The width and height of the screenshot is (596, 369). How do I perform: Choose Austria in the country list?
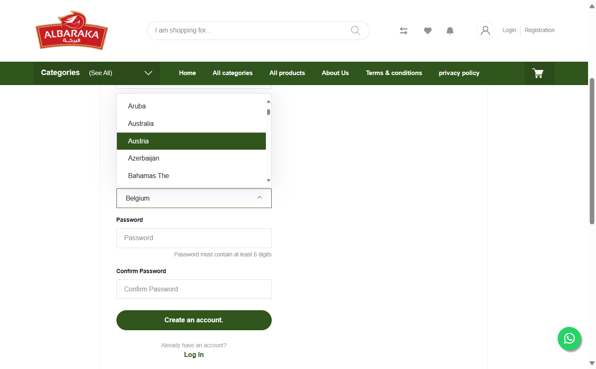pos(191,141)
